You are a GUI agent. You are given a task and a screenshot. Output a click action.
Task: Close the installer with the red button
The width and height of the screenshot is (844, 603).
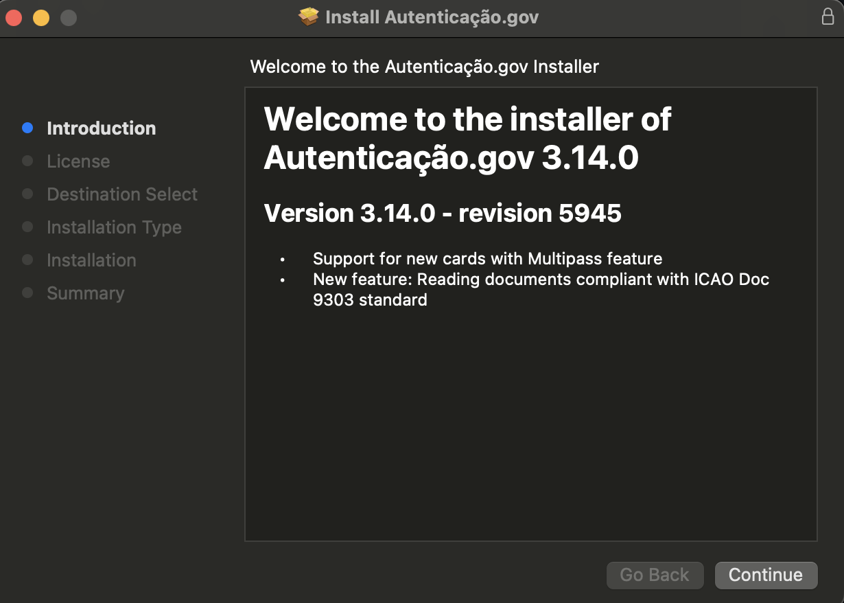(x=14, y=18)
